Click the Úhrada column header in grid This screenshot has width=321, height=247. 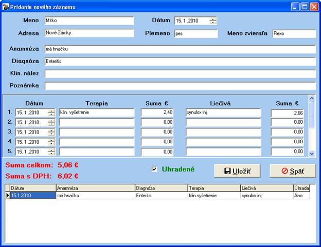(x=301, y=188)
